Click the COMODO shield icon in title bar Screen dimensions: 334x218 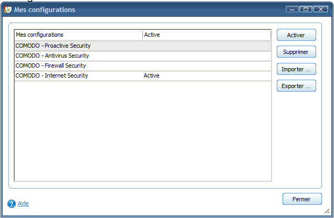pos(8,9)
